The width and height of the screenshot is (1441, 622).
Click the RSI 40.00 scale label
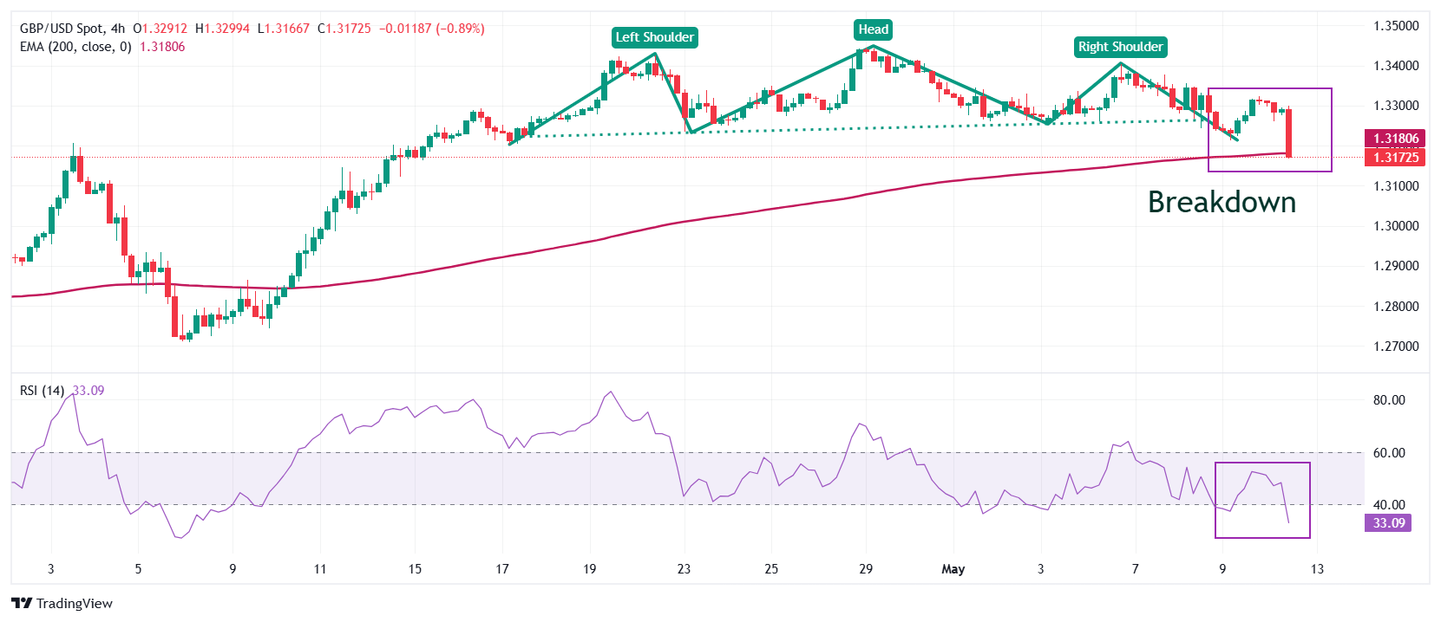1389,505
